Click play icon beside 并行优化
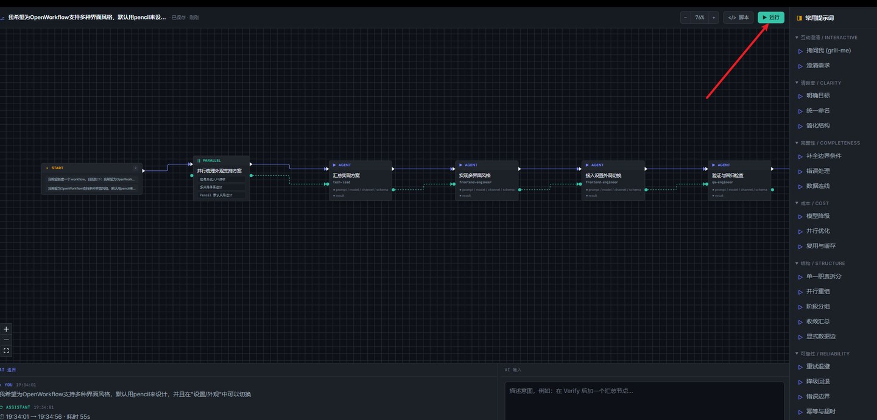Image resolution: width=877 pixels, height=420 pixels. pos(801,231)
